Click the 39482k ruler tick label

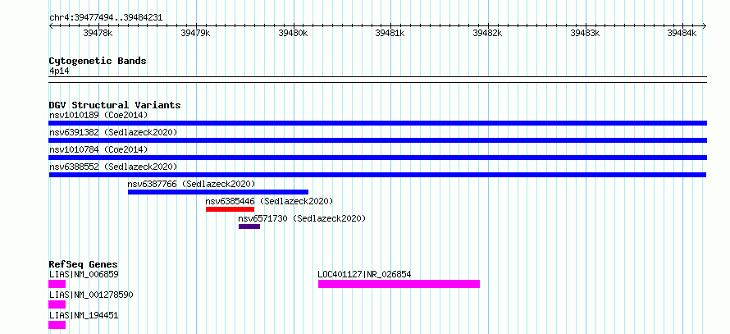487,33
